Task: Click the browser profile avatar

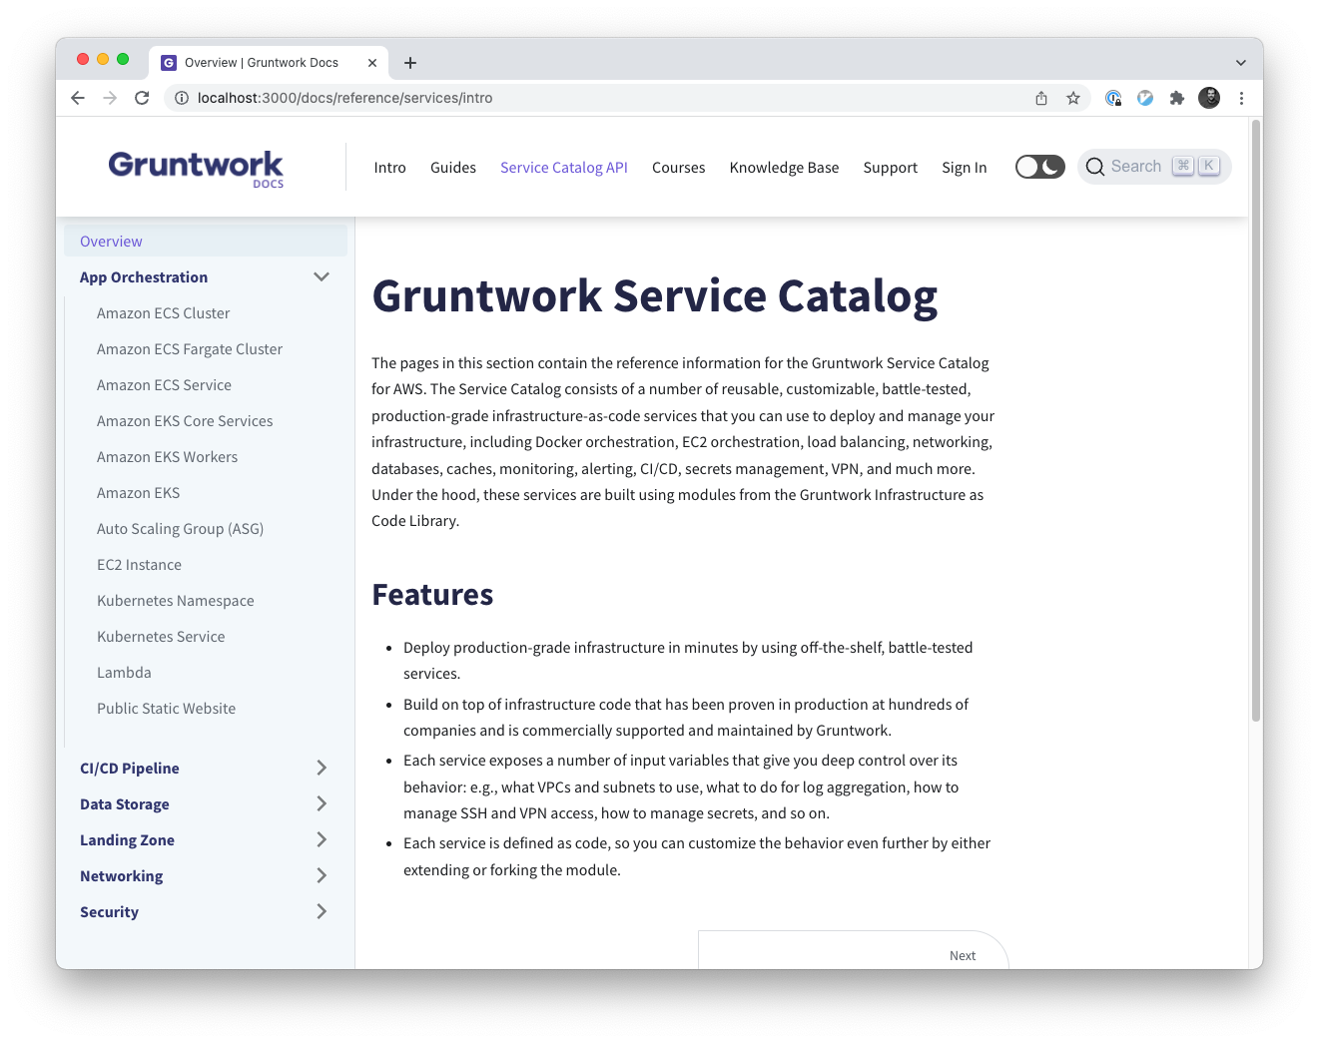Action: 1209,98
